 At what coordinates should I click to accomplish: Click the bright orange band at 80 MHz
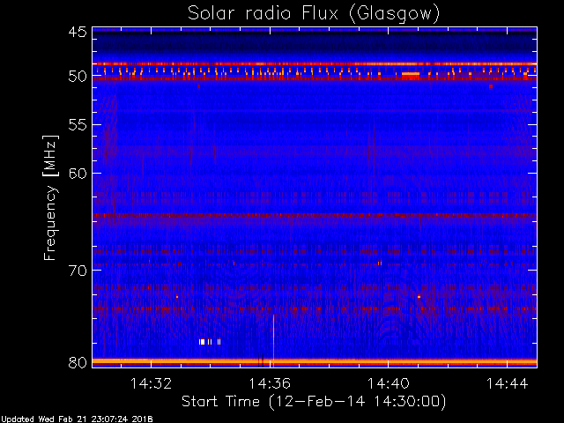tap(315, 361)
